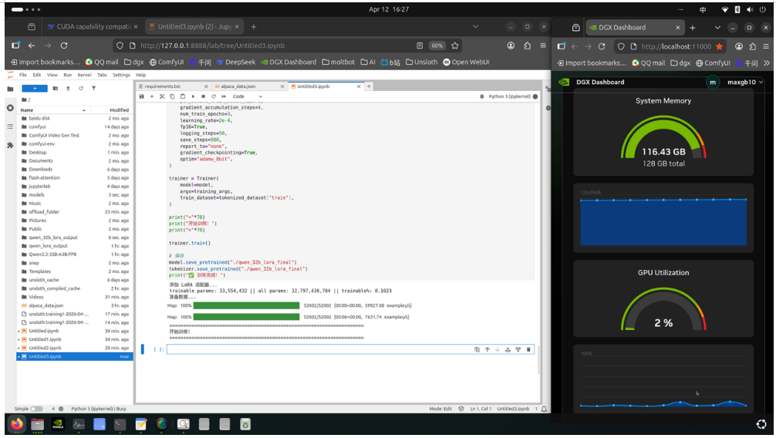Move the active cell up
The height and width of the screenshot is (438, 776).
point(487,349)
